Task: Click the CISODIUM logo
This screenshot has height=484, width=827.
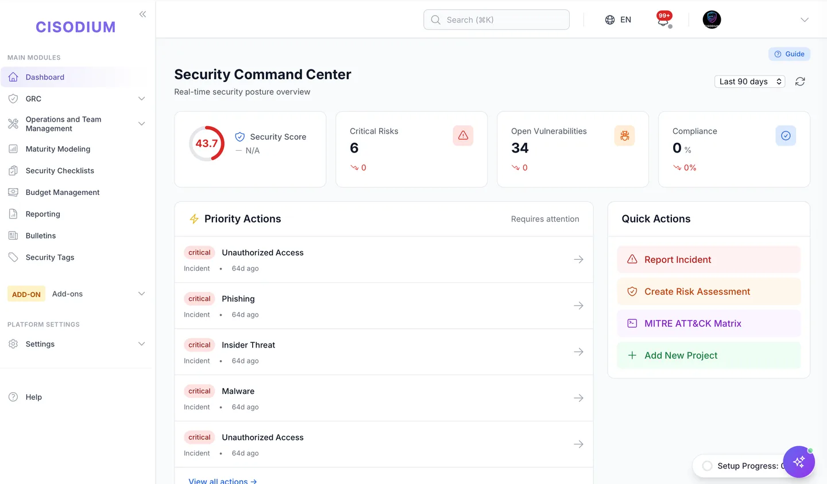Action: pyautogui.click(x=76, y=27)
